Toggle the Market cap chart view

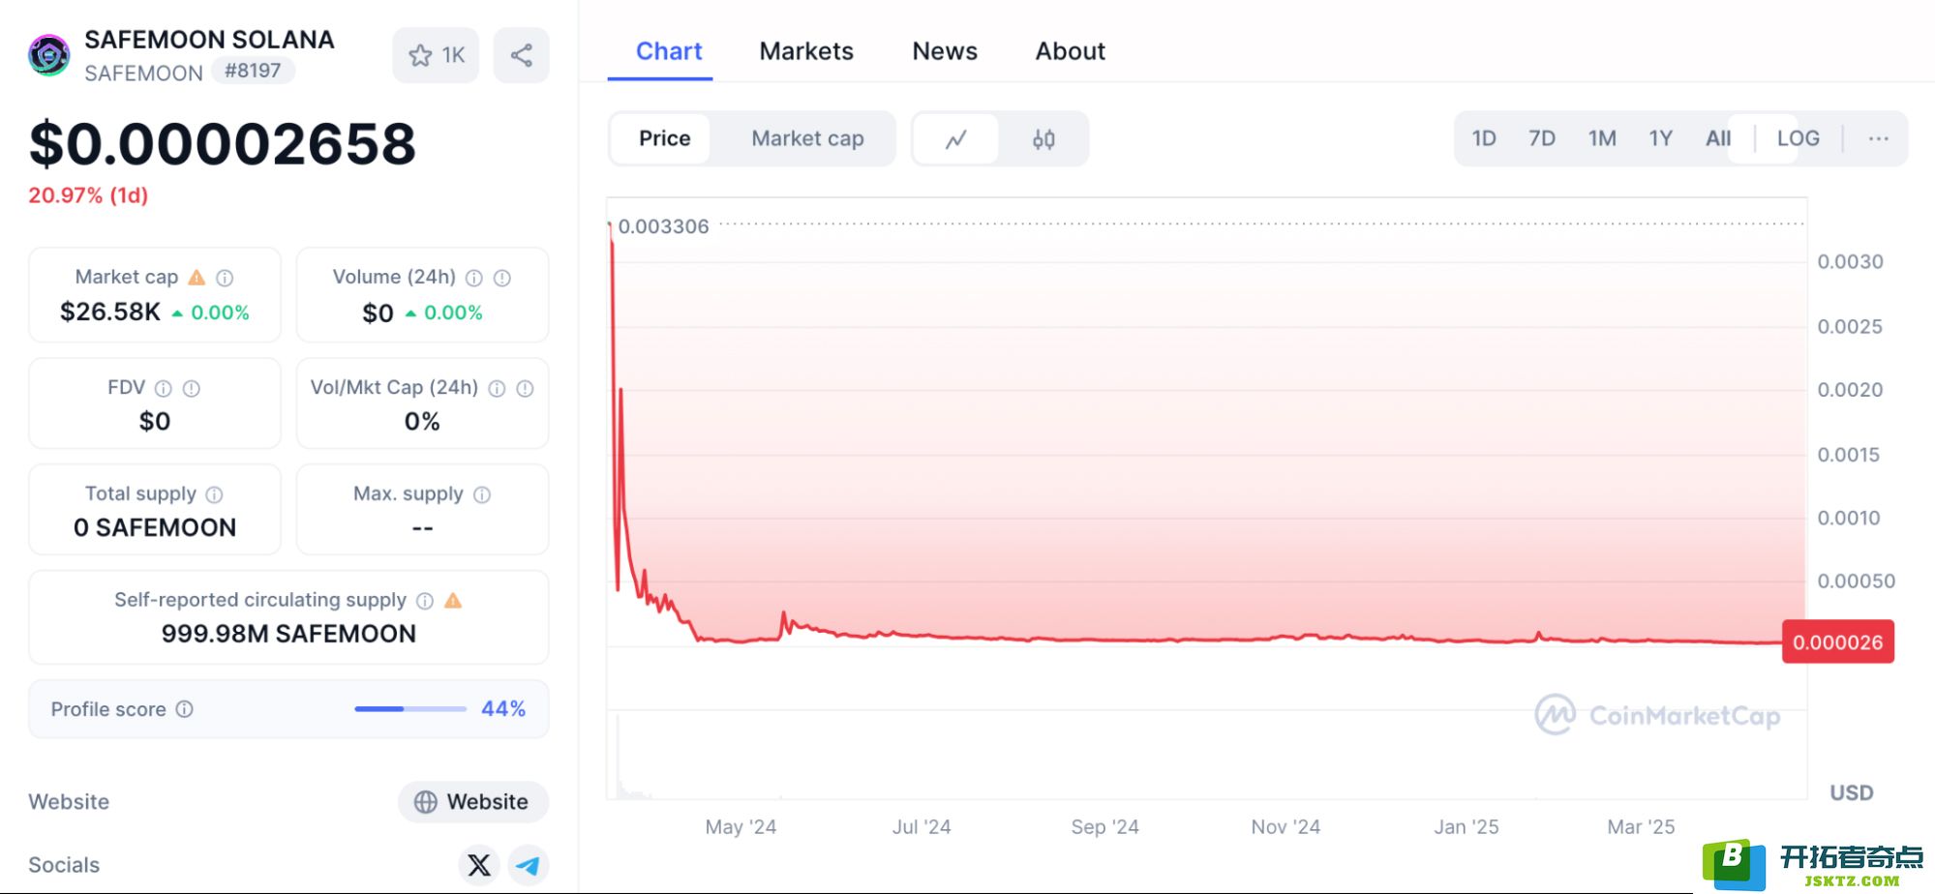(807, 138)
